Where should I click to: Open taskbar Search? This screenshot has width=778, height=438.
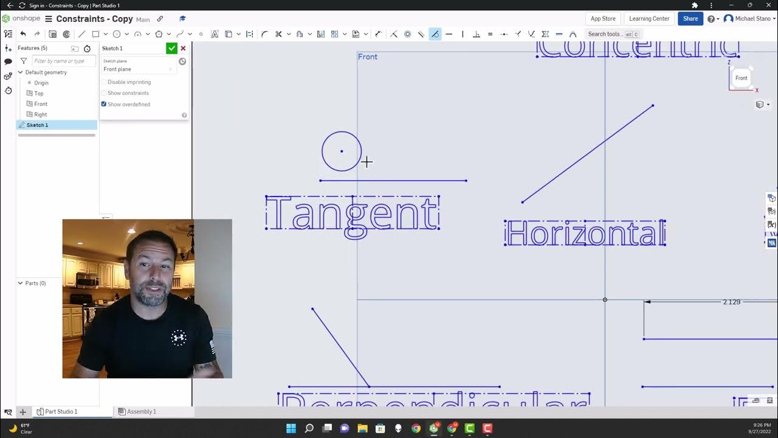pyautogui.click(x=309, y=428)
